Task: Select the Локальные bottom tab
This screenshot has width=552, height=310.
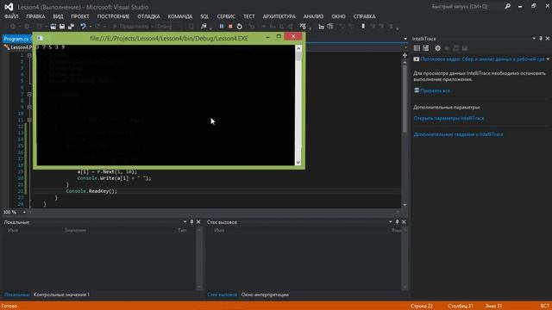Action: tap(16, 294)
